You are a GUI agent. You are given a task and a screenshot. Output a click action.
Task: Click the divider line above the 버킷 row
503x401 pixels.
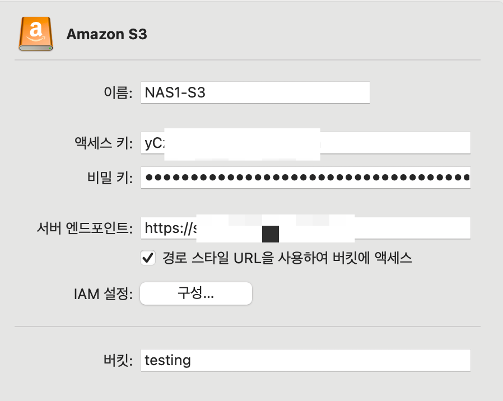point(248,326)
